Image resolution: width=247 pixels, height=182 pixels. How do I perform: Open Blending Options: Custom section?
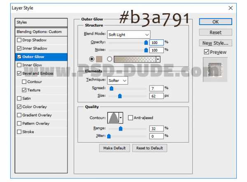(x=39, y=32)
